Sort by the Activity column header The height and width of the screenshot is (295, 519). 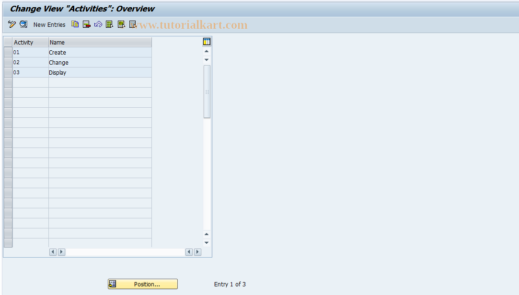point(31,42)
